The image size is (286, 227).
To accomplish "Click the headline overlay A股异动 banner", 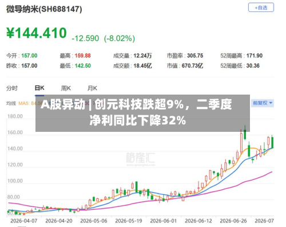I will 142,113.
